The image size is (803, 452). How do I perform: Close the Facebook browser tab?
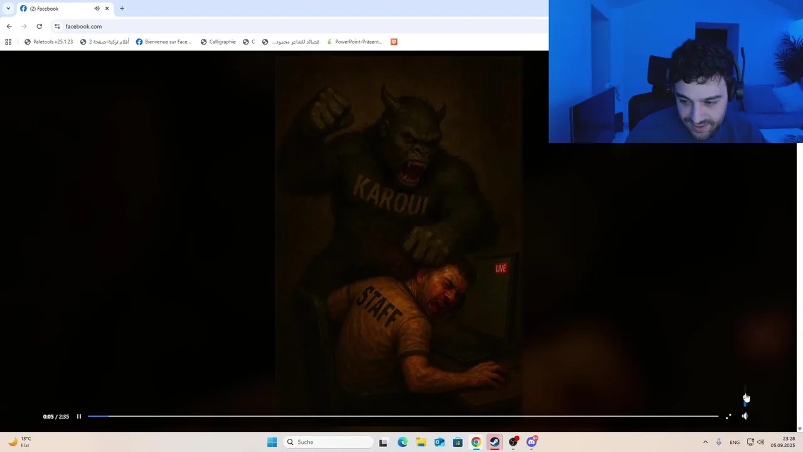(107, 9)
